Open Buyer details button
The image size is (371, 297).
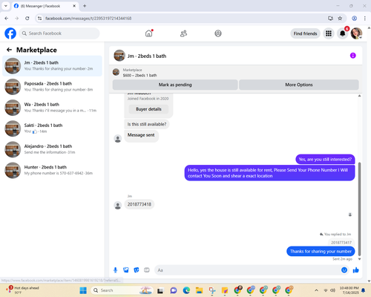click(148, 109)
